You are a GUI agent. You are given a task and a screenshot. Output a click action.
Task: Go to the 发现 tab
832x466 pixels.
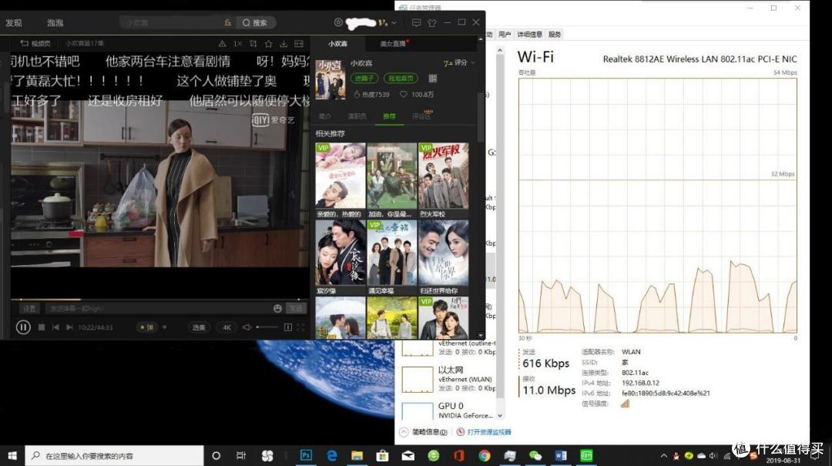click(x=14, y=23)
